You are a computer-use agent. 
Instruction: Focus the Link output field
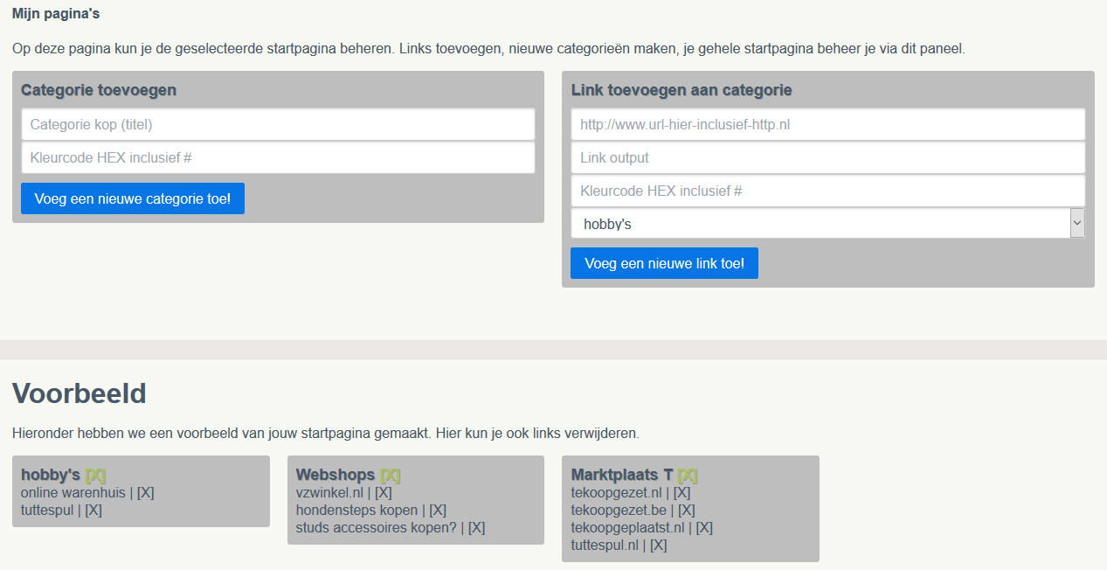pyautogui.click(x=827, y=157)
